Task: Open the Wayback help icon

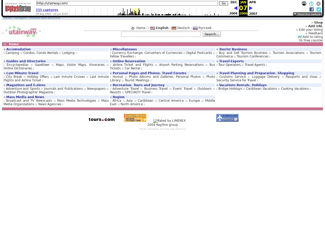Action: 311,4
